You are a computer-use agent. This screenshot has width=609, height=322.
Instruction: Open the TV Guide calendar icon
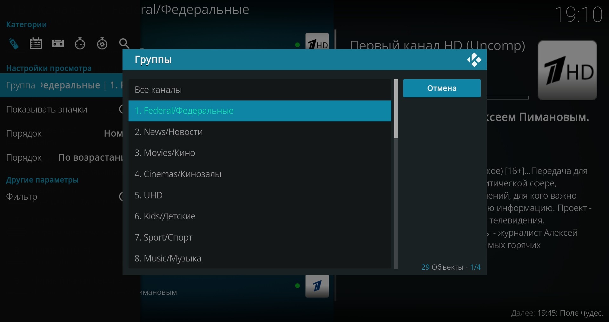click(36, 44)
